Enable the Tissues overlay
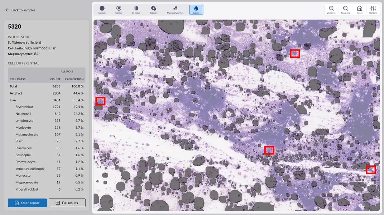 click(154, 10)
